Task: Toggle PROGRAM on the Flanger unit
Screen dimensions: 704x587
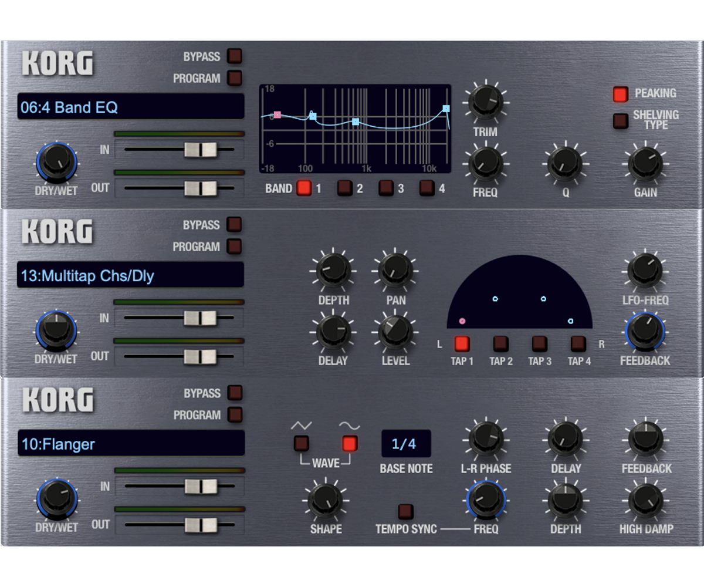Action: (x=235, y=414)
